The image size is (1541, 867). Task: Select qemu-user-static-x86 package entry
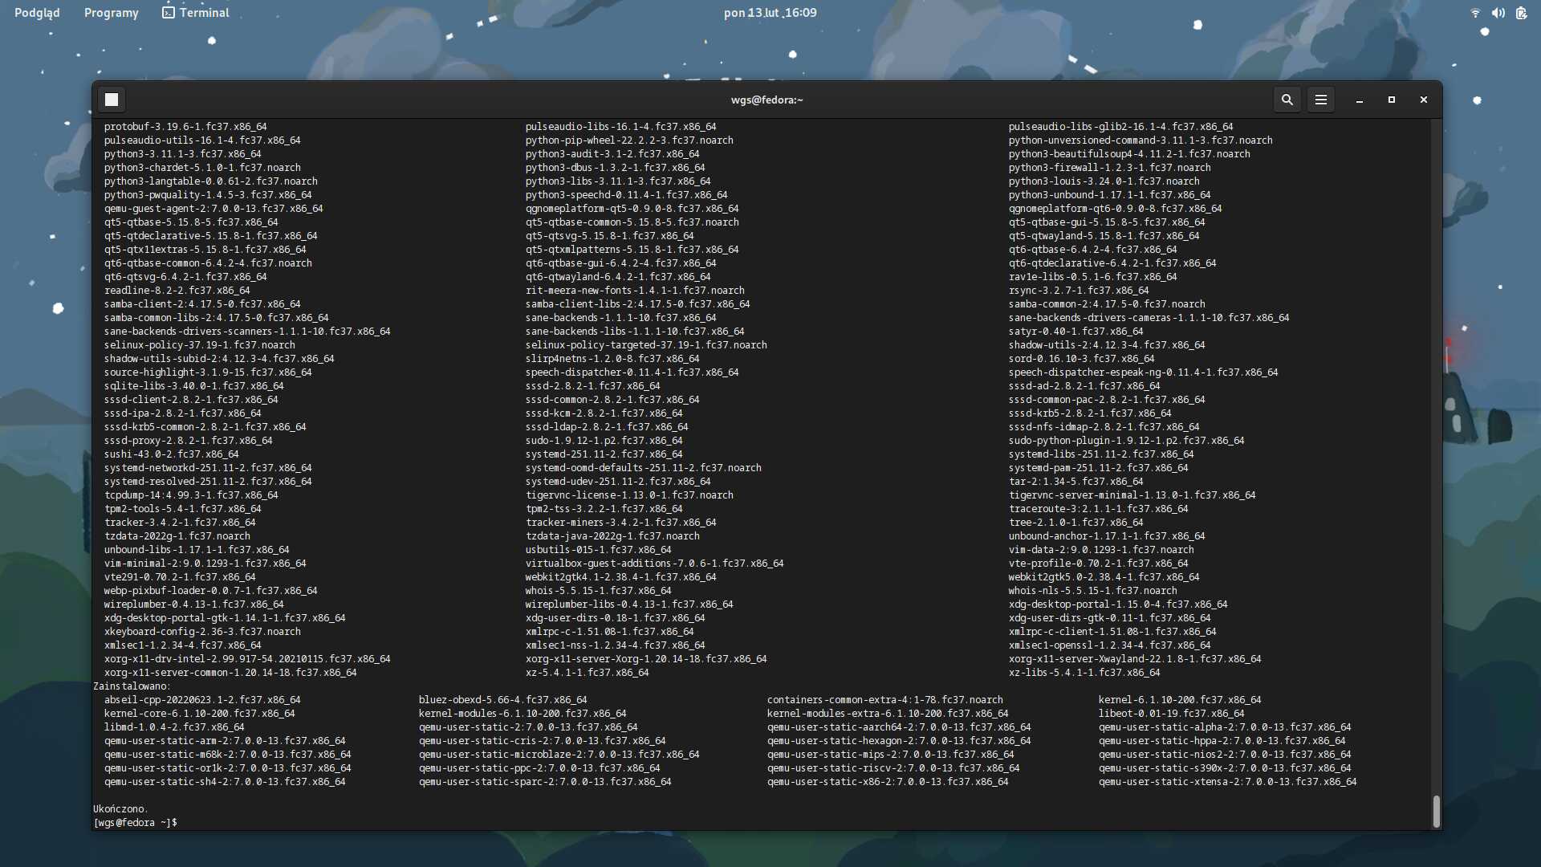click(x=888, y=782)
